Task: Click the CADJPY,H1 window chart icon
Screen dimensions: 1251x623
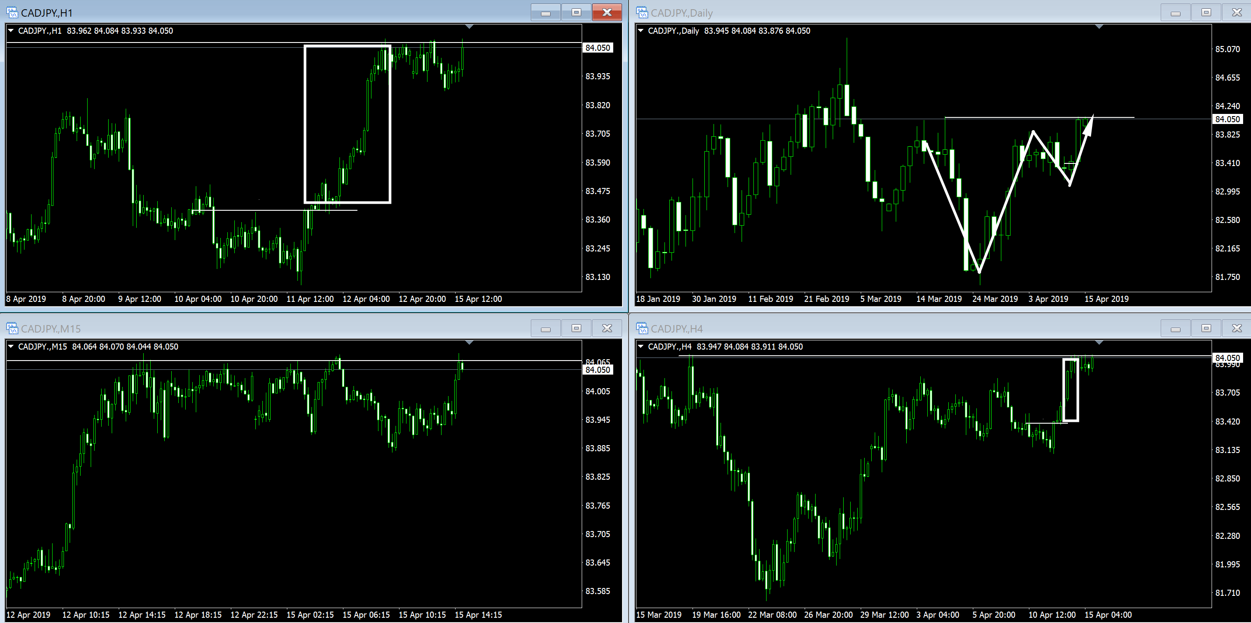Action: coord(12,12)
